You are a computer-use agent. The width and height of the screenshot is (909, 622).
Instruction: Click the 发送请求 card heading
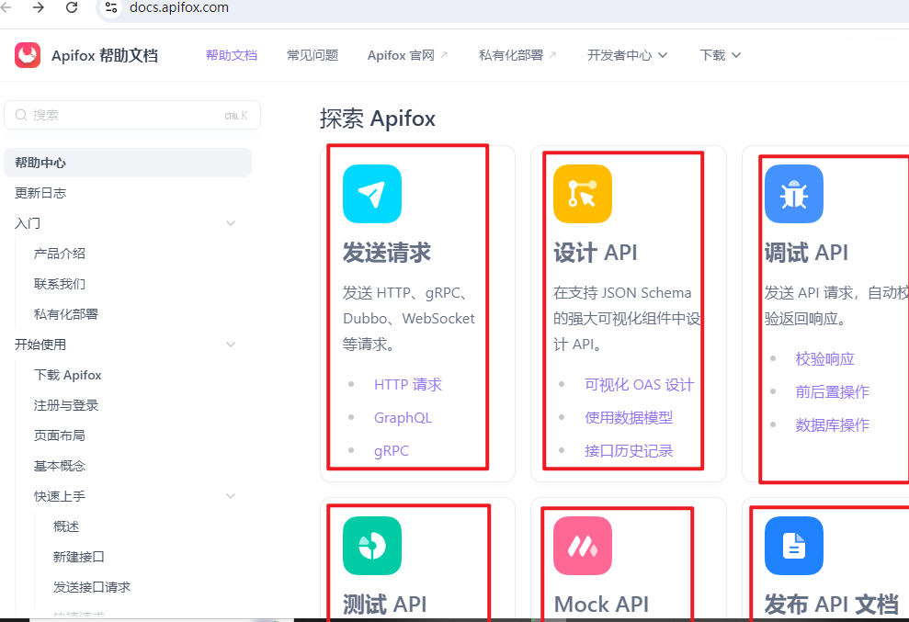click(x=387, y=253)
